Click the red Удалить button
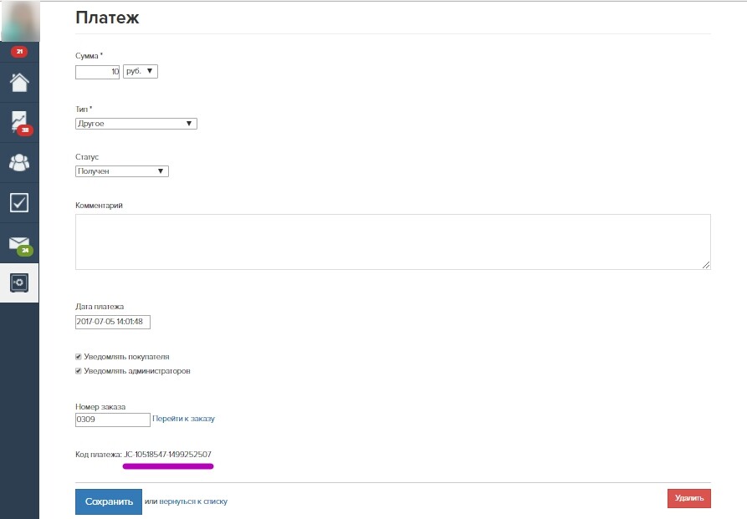Image resolution: width=747 pixels, height=519 pixels. (689, 498)
